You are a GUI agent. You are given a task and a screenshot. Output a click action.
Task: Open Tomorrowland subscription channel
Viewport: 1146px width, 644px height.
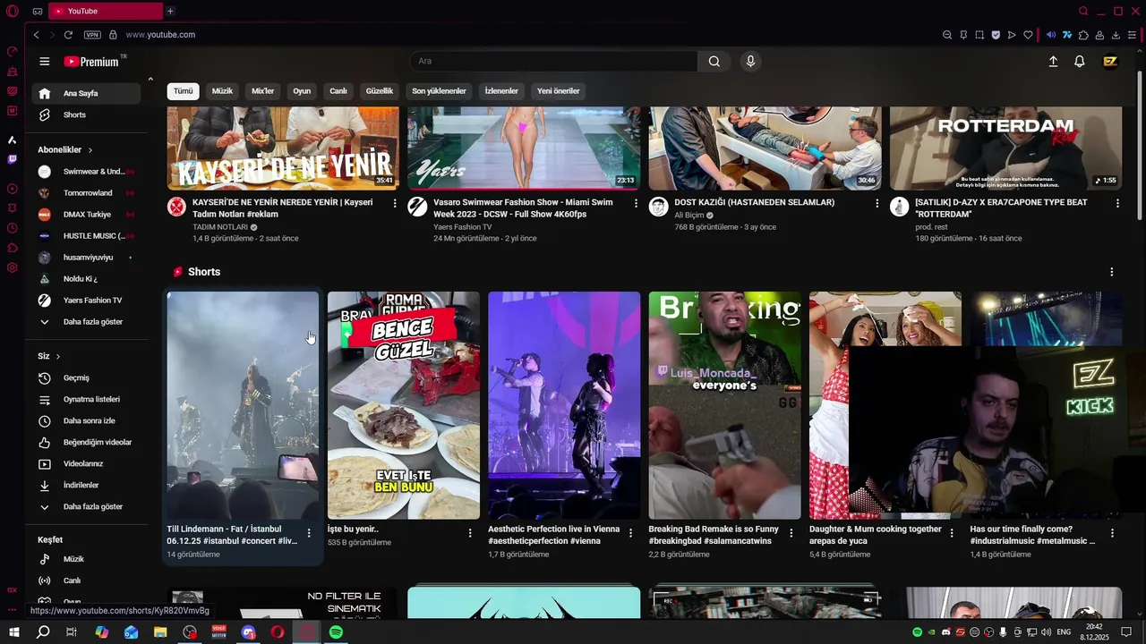pyautogui.click(x=86, y=192)
